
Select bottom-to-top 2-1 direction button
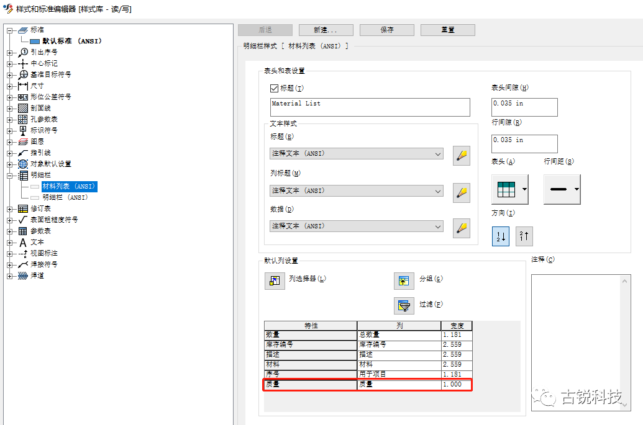point(524,236)
